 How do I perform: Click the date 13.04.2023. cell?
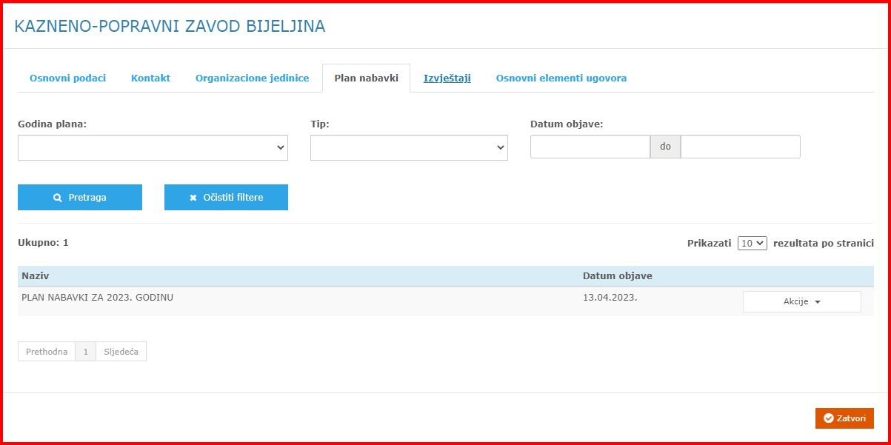610,298
